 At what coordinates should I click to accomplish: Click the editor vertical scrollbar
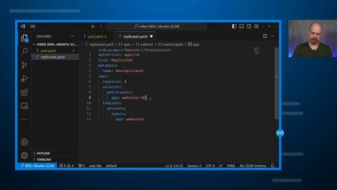tap(276, 83)
